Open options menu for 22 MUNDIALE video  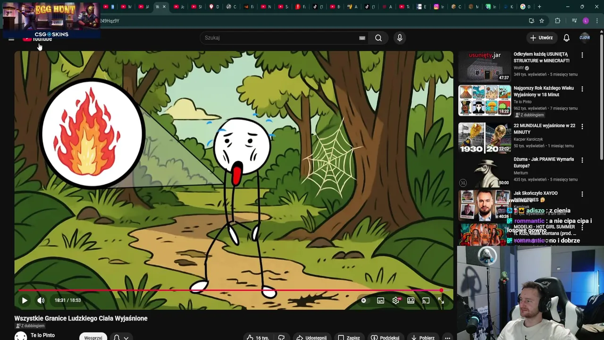(x=582, y=127)
